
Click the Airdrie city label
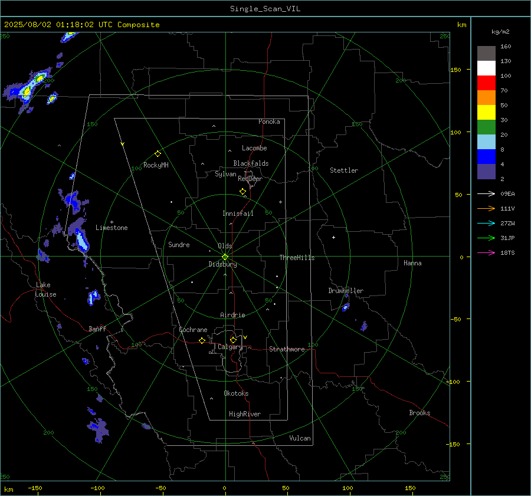(232, 315)
